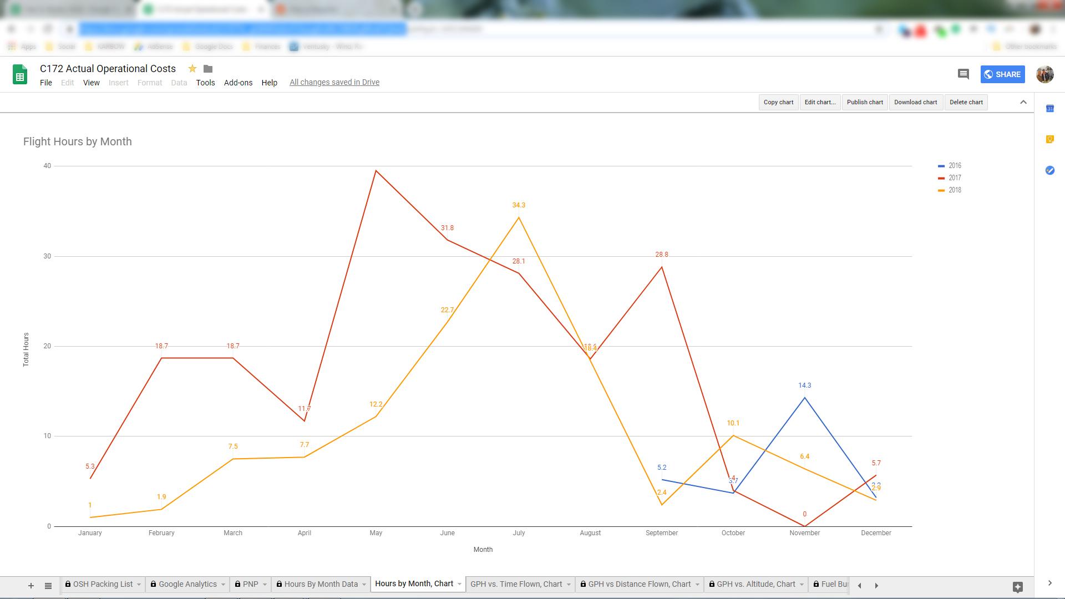
Task: Switch to GPH vs. Time Flown, Chart tab
Action: click(x=516, y=584)
